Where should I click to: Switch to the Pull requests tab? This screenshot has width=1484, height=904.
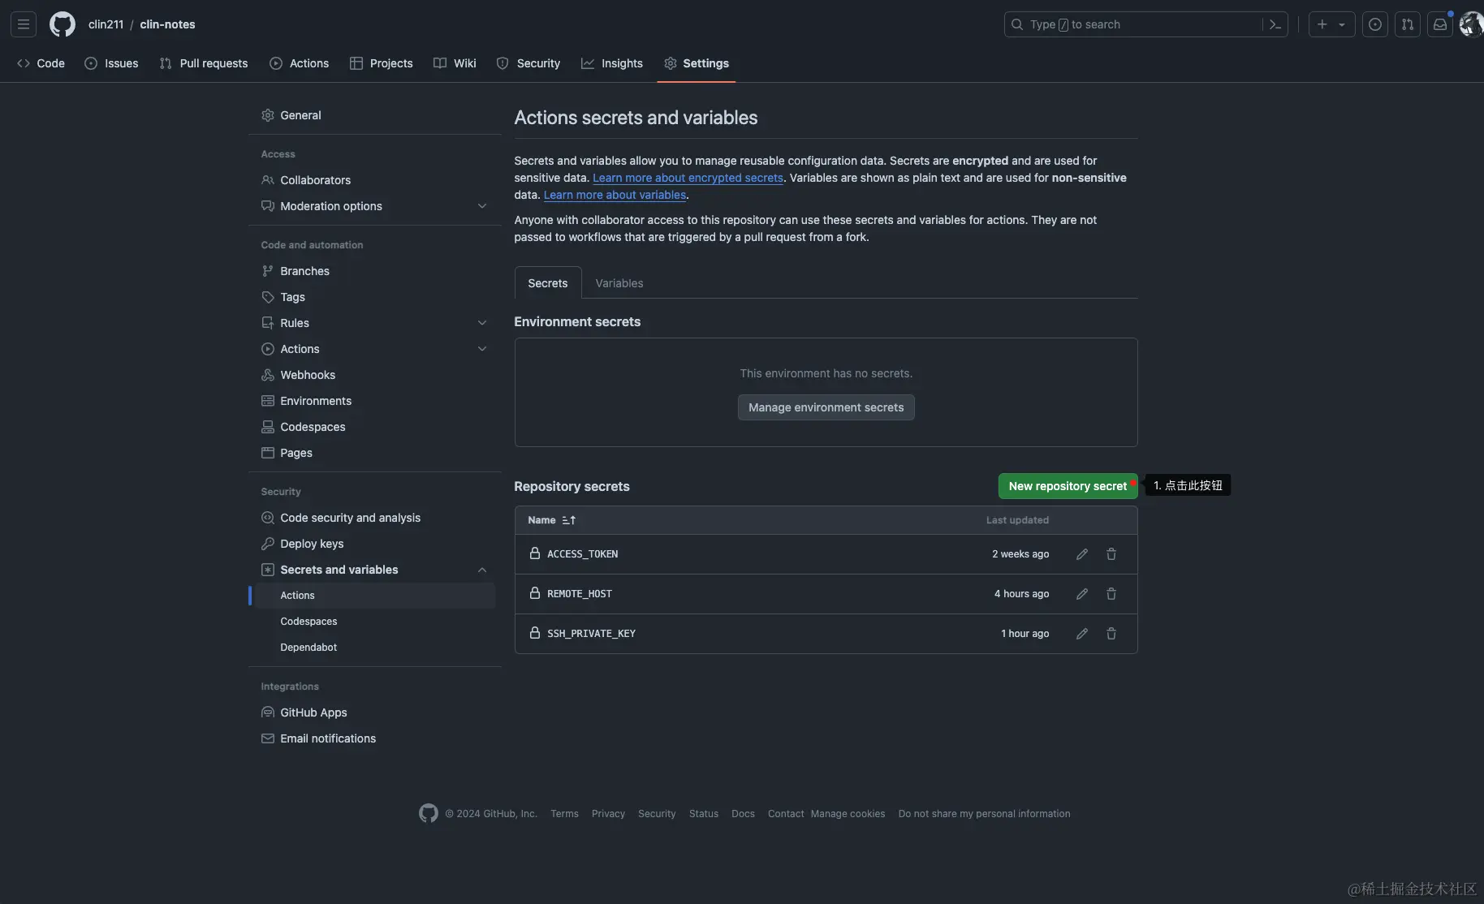point(204,63)
